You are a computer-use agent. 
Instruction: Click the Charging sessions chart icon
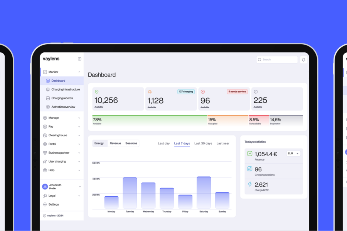click(249, 169)
